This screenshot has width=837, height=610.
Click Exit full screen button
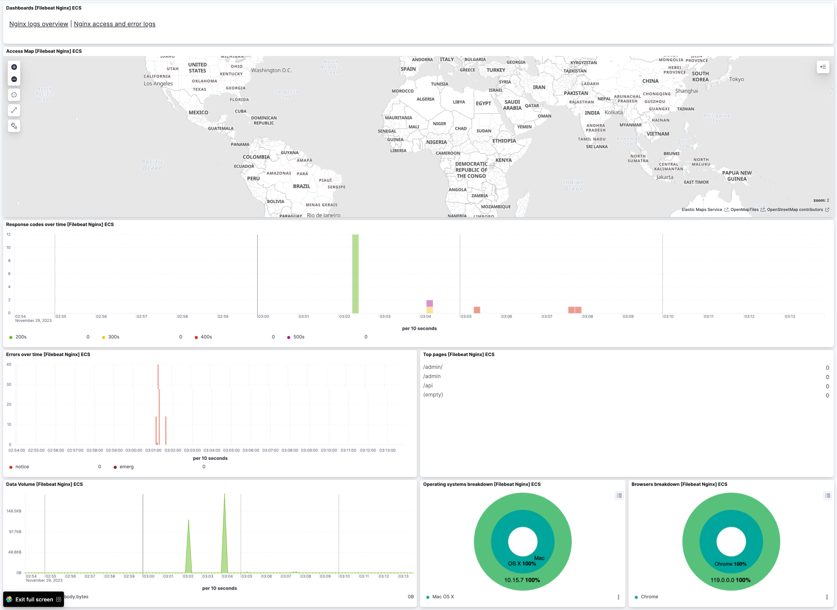coord(34,599)
